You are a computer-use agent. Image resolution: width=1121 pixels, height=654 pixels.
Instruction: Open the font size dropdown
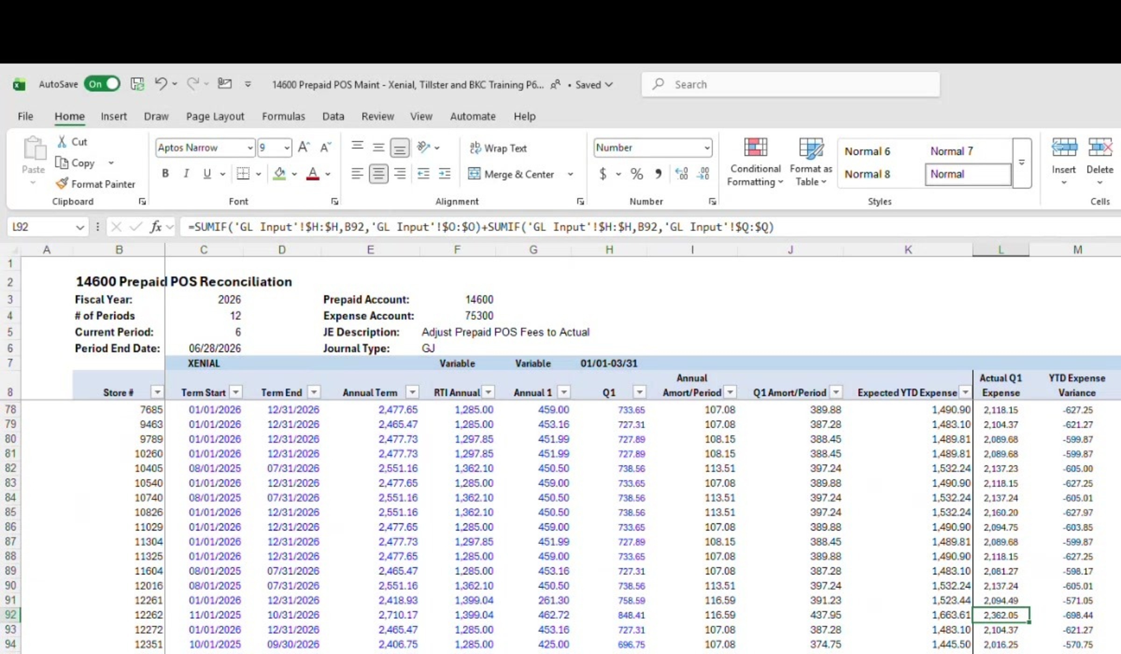click(x=286, y=148)
